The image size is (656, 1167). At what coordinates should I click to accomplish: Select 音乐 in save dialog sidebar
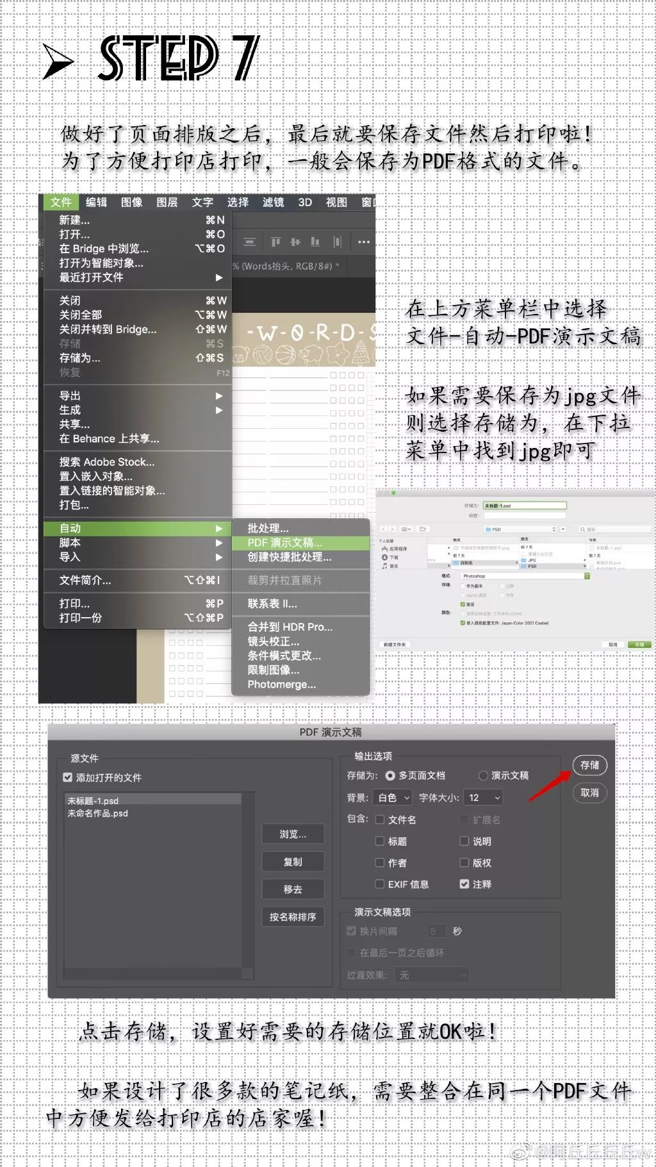(x=390, y=566)
